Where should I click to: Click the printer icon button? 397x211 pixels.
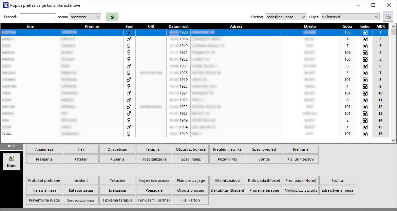pos(388,17)
